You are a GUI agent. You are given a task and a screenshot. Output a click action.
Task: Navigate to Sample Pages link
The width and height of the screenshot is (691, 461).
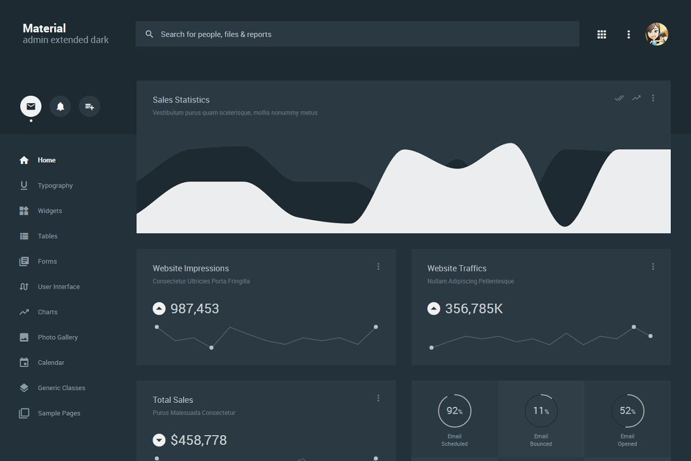pyautogui.click(x=60, y=413)
